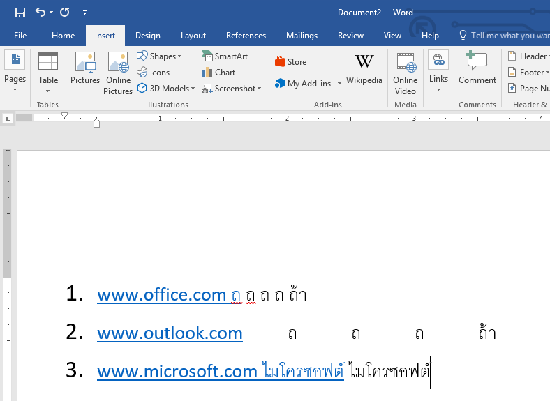Click the blue linked Thai text ไมโครซอฟต์
Viewport: 550px width, 401px height.
(x=304, y=370)
